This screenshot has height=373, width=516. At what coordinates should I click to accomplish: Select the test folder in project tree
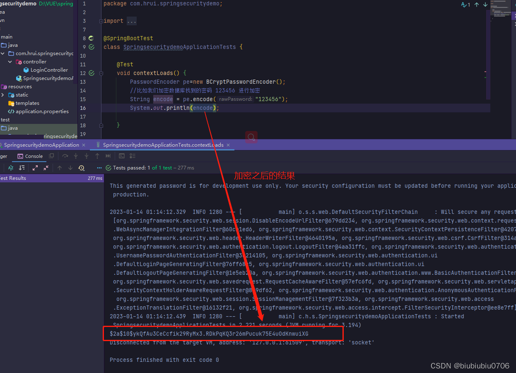[x=5, y=120]
